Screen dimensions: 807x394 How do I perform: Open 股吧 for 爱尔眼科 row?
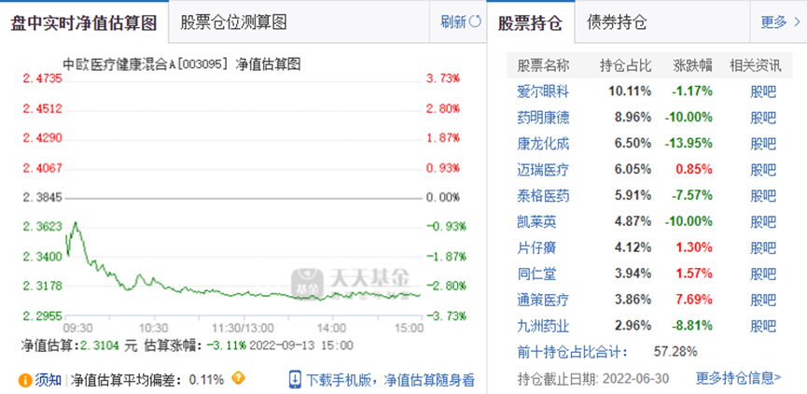pyautogui.click(x=763, y=91)
